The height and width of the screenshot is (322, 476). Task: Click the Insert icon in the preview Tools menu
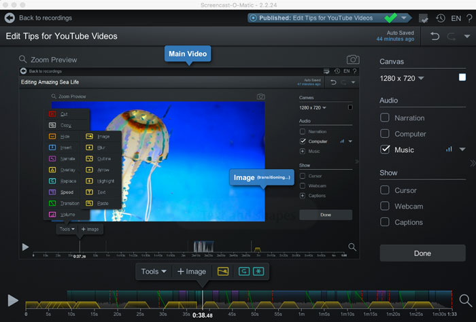click(x=52, y=147)
